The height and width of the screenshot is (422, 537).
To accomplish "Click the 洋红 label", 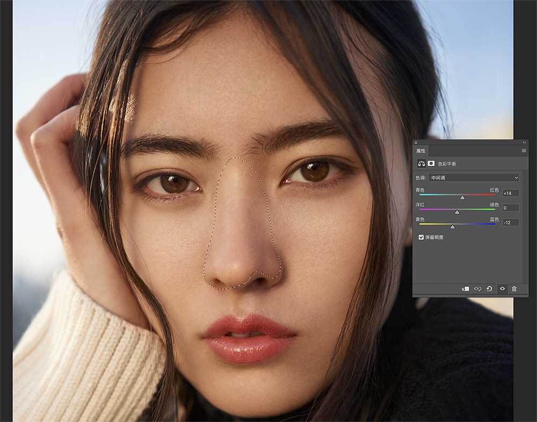I will point(420,205).
